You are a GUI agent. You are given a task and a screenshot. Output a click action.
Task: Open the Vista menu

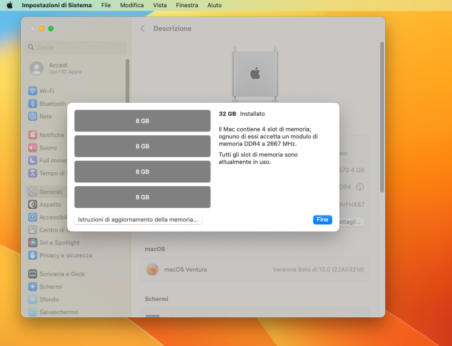(x=160, y=5)
